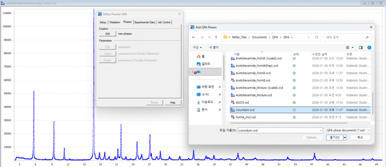Click the 열기(O) open button
The height and width of the screenshot is (167, 386).
pos(334,138)
